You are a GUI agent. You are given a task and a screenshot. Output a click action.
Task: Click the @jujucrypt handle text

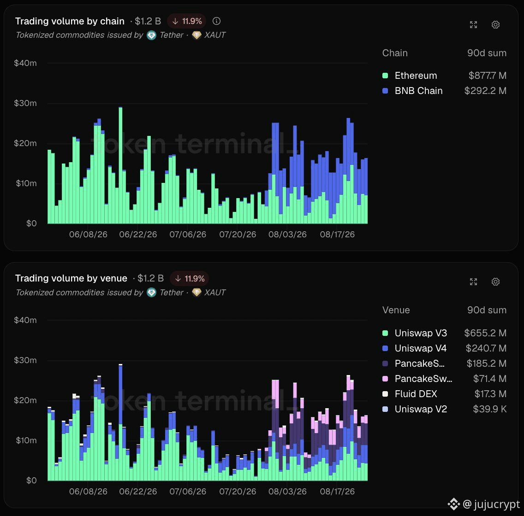click(491, 504)
